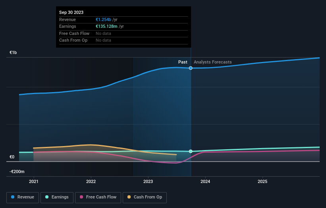Click the 2021 x-axis label

tap(34, 181)
